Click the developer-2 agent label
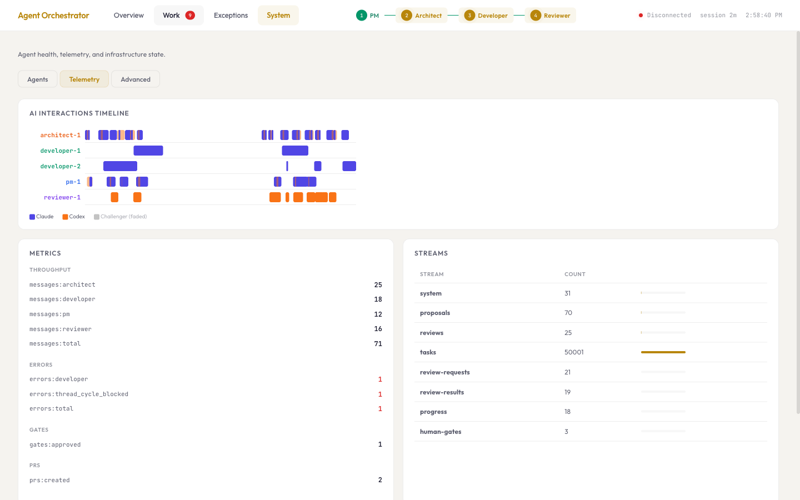This screenshot has height=500, width=800. pyautogui.click(x=60, y=166)
